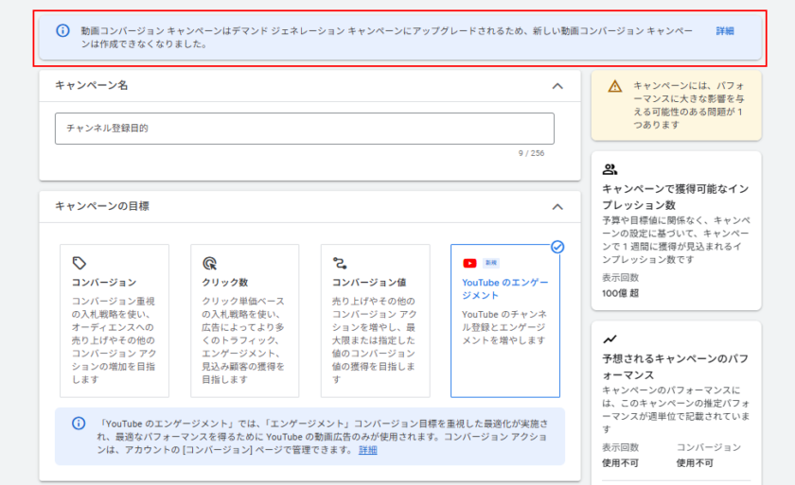Open 詳細 link in engagement notice
The width and height of the screenshot is (795, 485).
(367, 450)
